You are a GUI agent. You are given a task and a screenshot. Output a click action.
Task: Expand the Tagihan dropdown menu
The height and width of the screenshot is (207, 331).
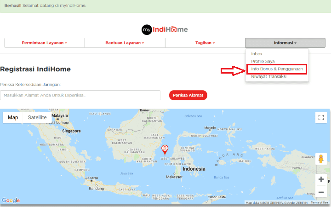(205, 43)
